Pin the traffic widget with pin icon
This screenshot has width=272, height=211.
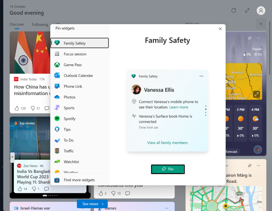tap(250, 166)
